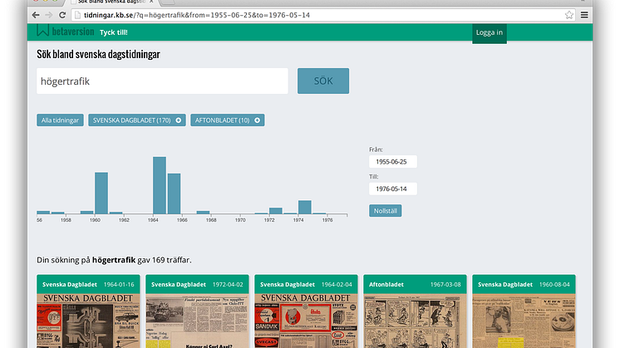Open Svenska Dagbladet 1964-01-16 result

click(x=88, y=311)
